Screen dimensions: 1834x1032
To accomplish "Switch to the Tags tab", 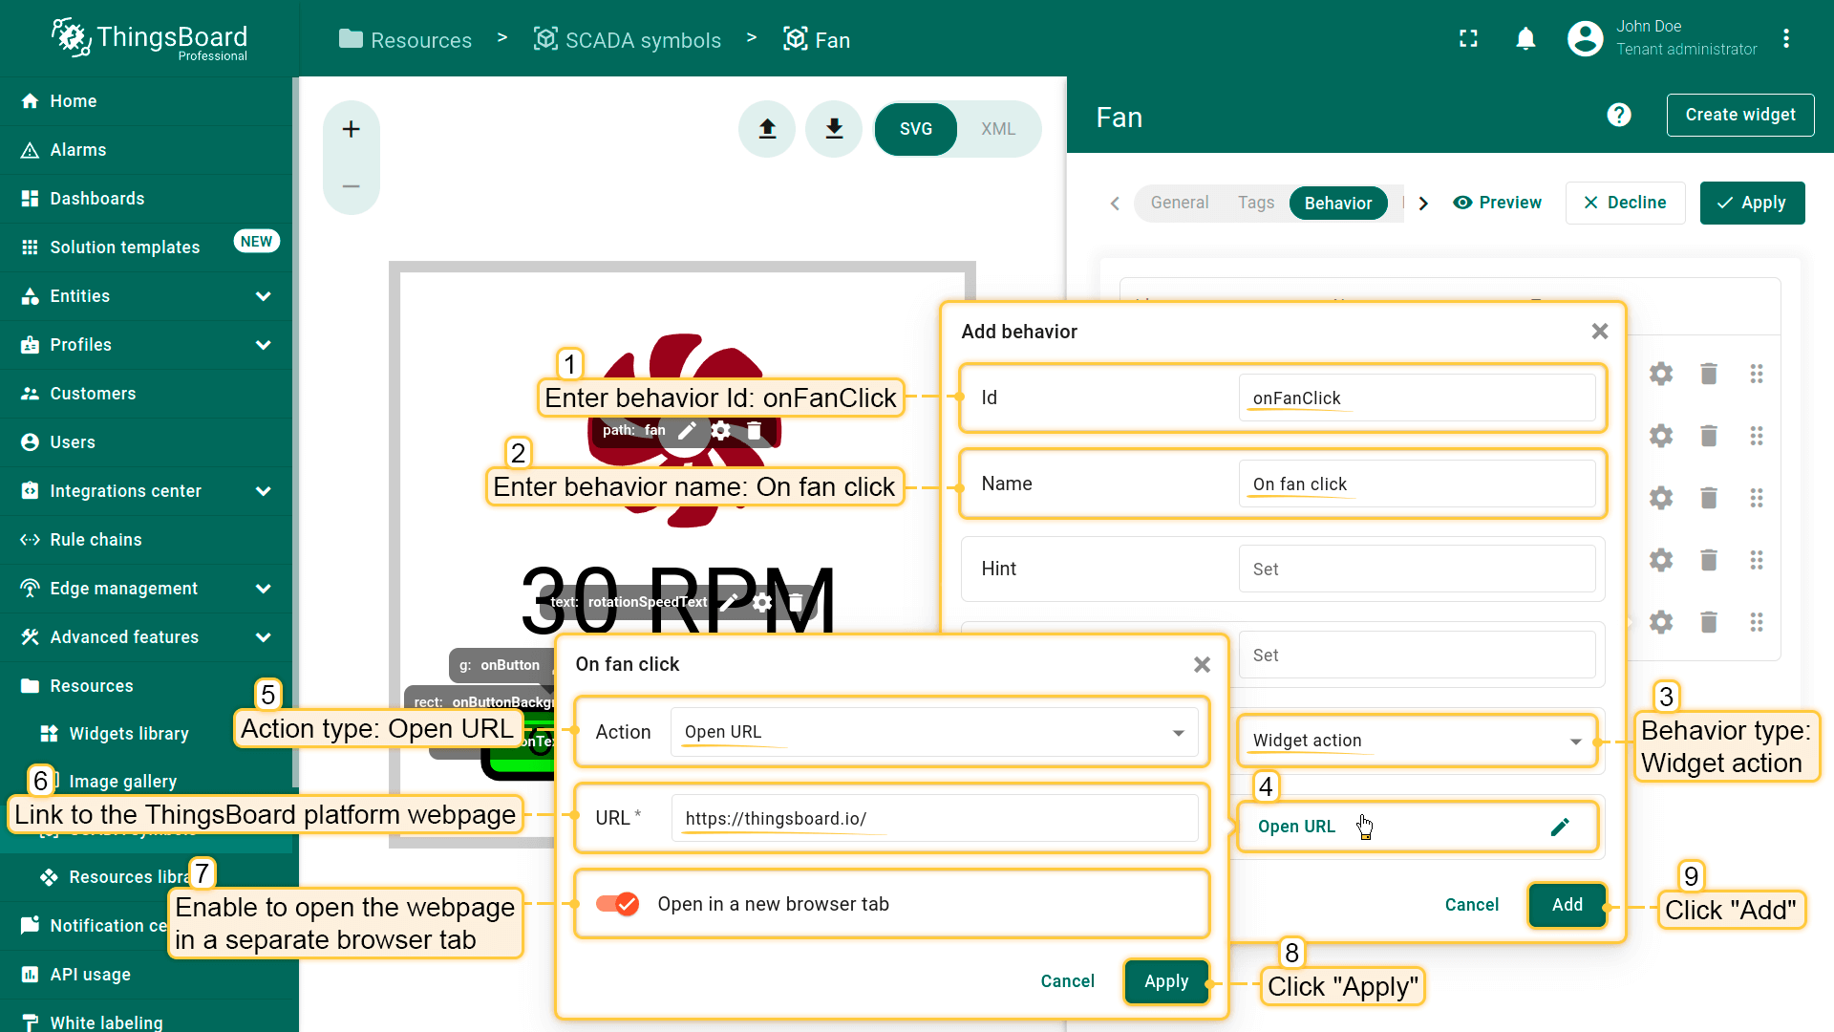I will [1255, 203].
